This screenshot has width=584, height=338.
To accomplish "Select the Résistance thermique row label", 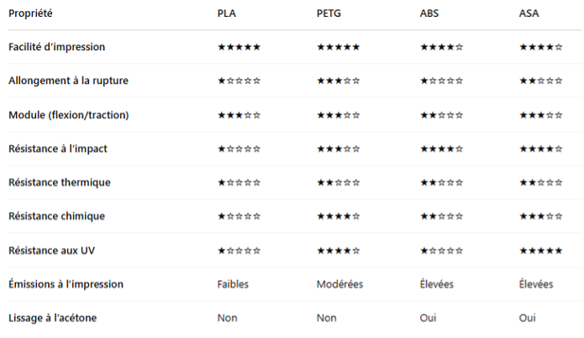I will (60, 183).
